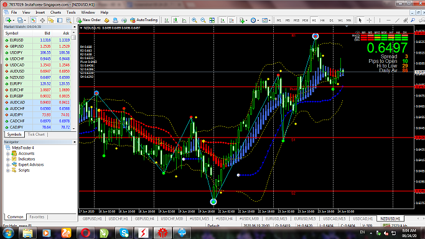This screenshot has width=425, height=239.
Task: Click the MetaTrader 4 root tree icon
Action: [8, 148]
